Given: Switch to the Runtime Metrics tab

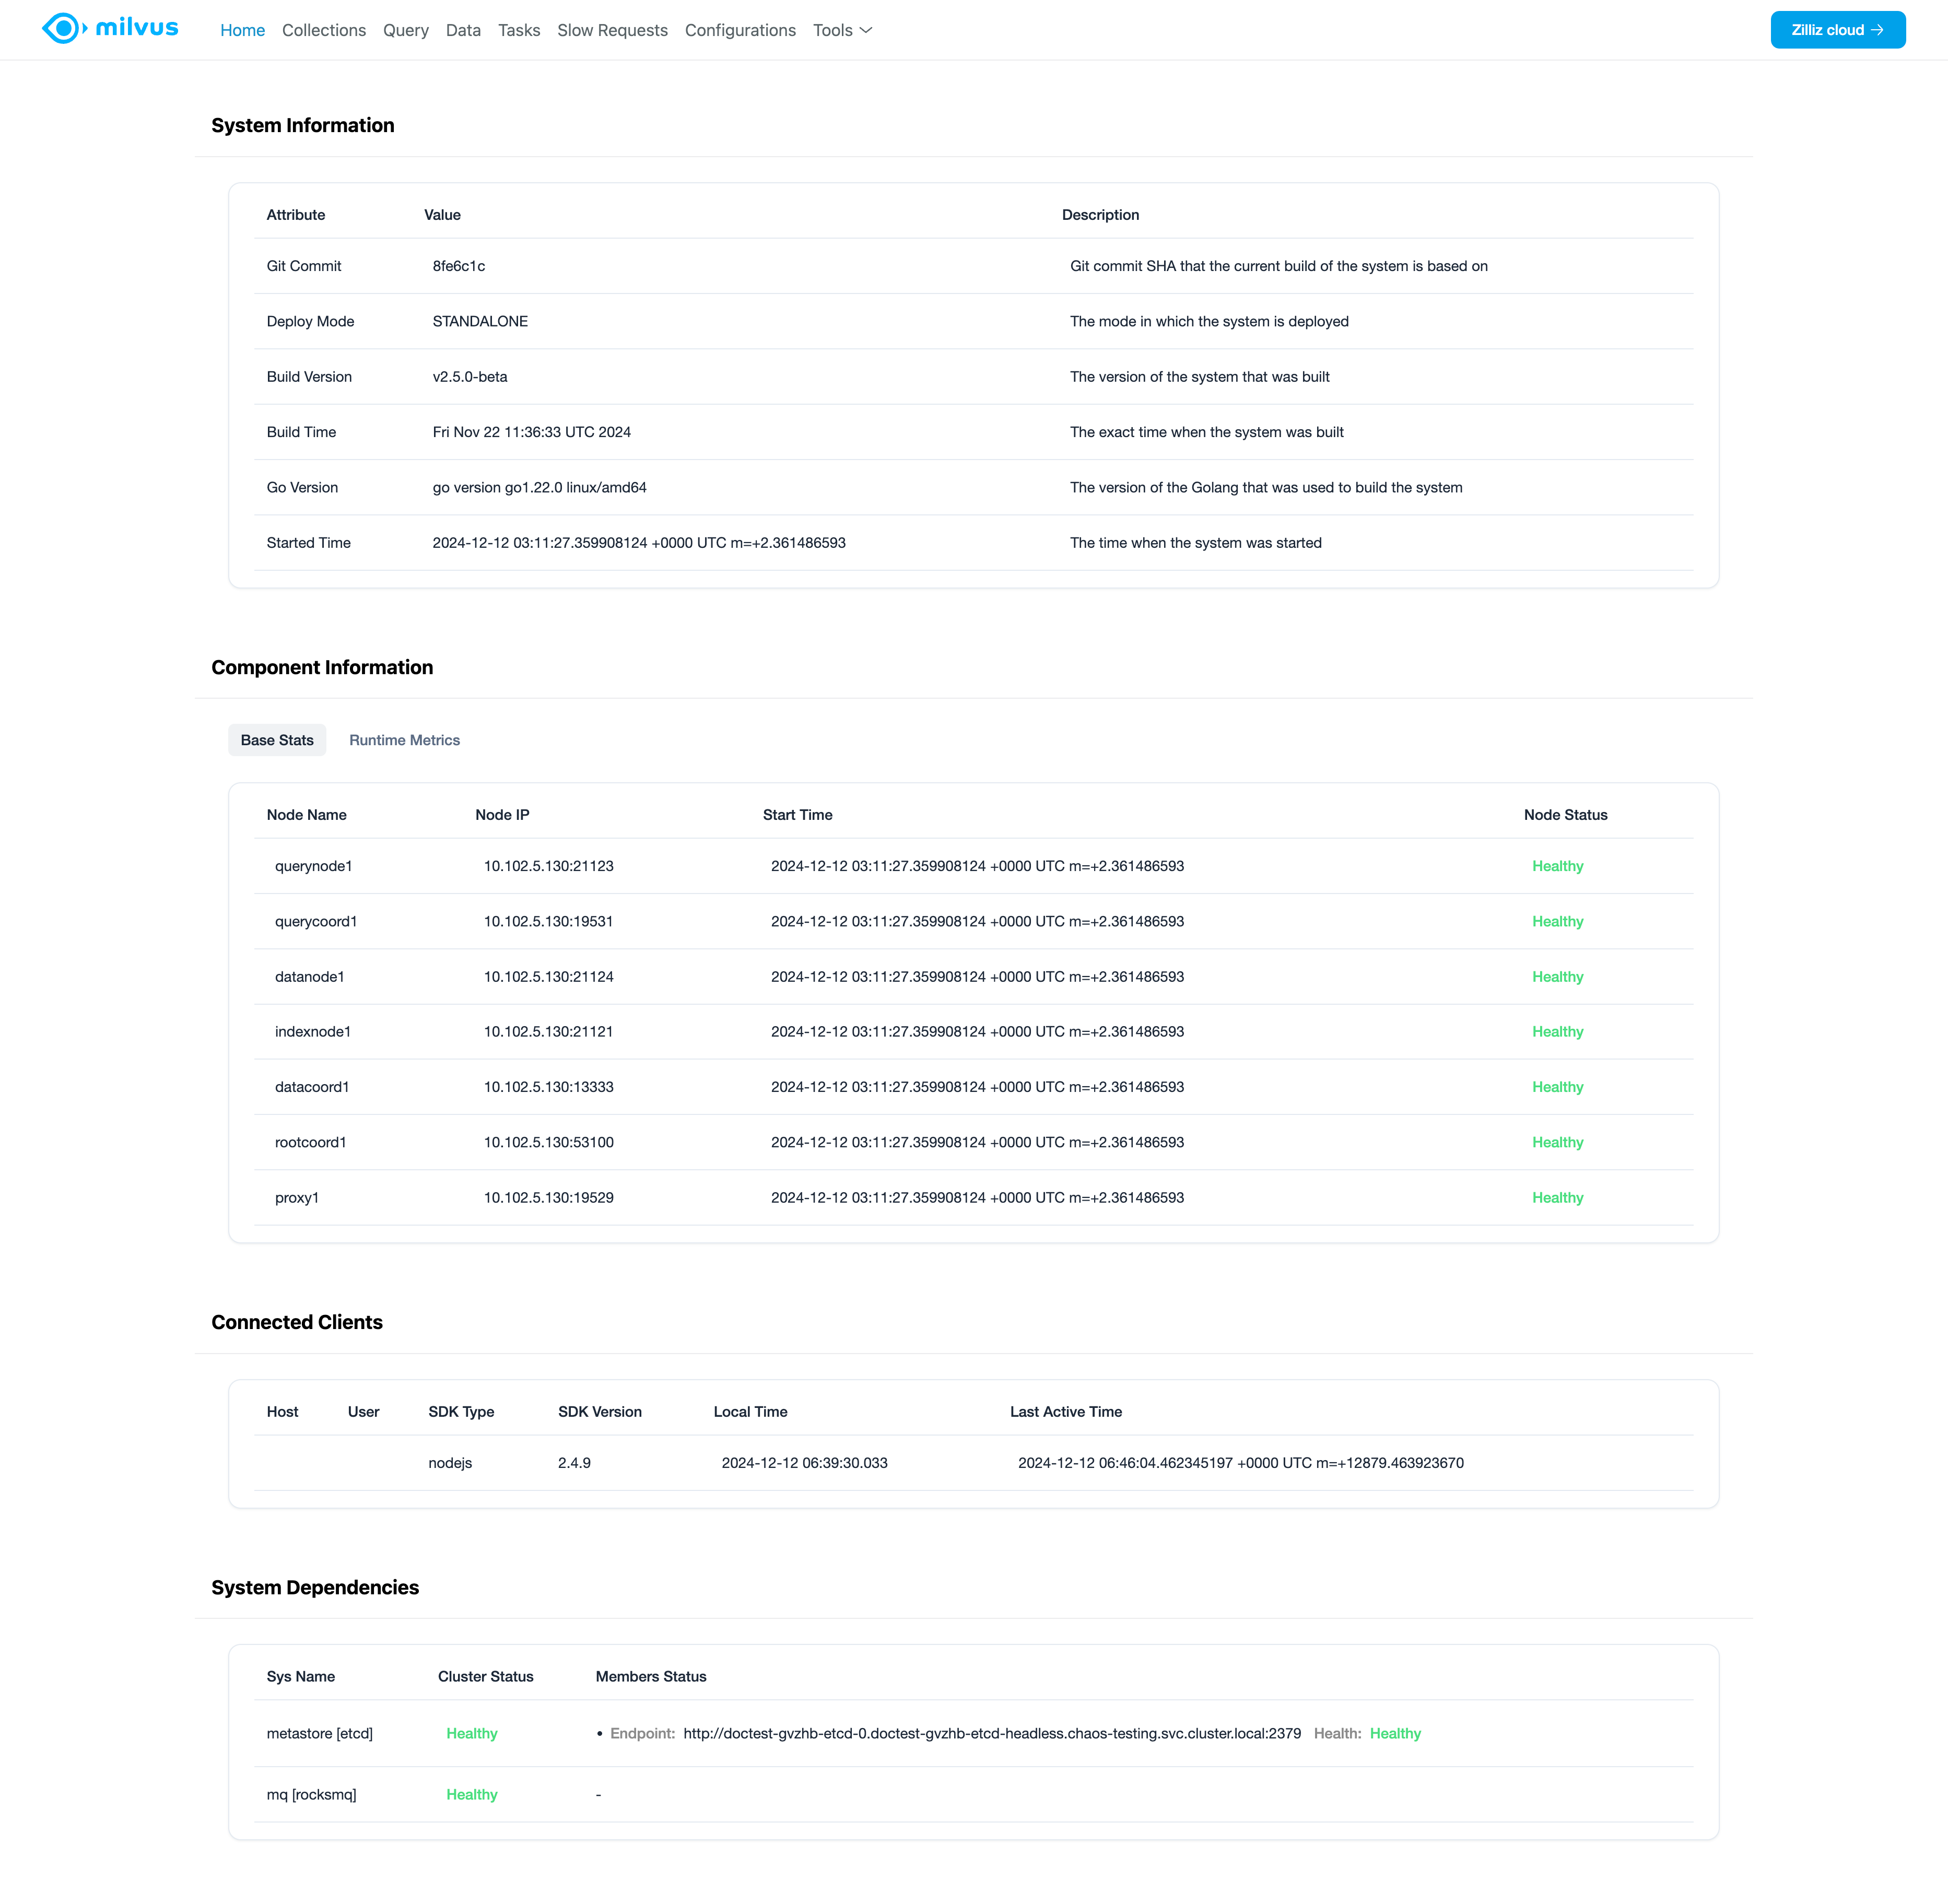Looking at the screenshot, I should coord(404,740).
